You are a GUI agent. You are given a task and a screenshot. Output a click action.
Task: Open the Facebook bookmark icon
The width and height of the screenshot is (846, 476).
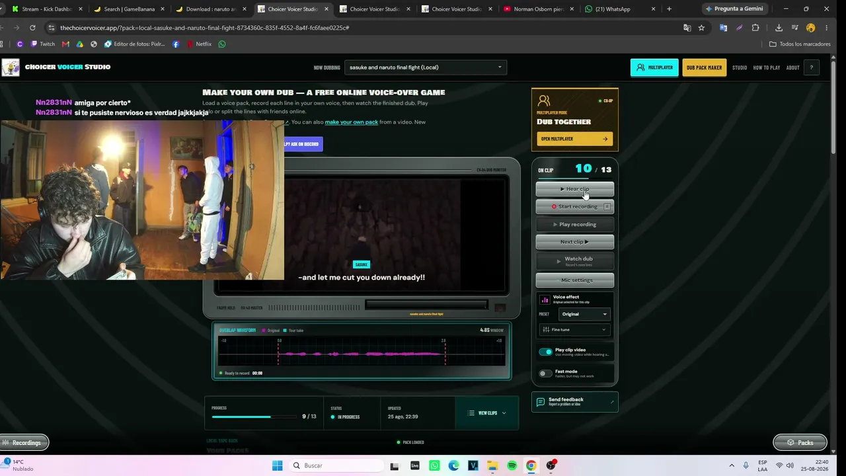point(176,44)
